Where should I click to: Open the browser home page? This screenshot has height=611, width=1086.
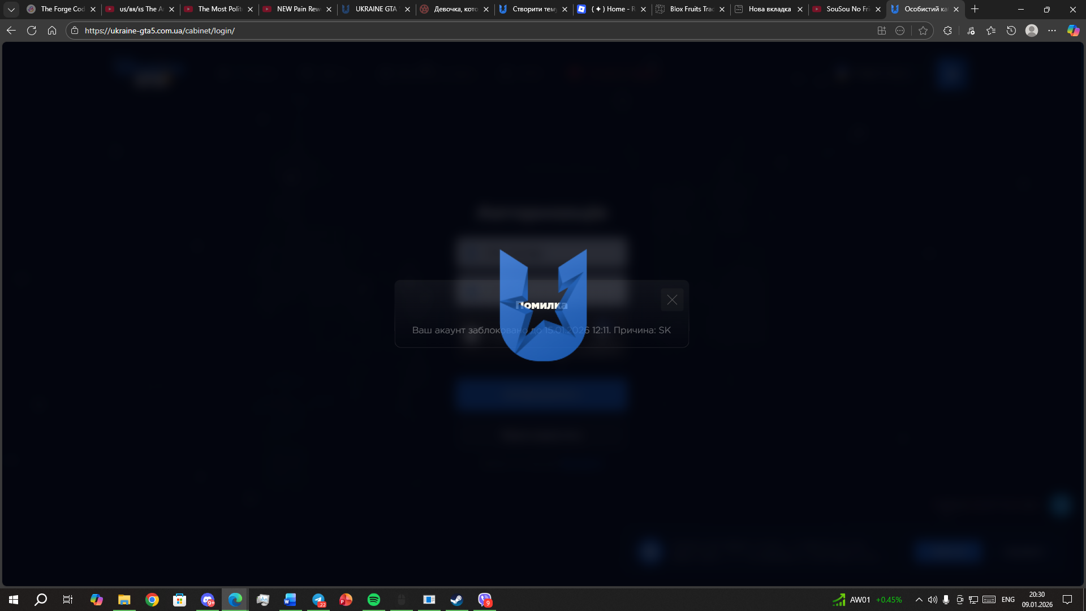click(52, 31)
